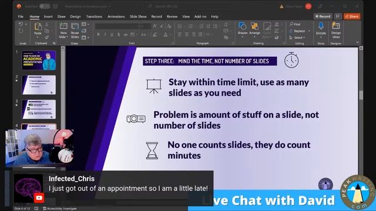Toggle Strikethrough formatting
Screen dimensions: 376x211
(x=126, y=35)
